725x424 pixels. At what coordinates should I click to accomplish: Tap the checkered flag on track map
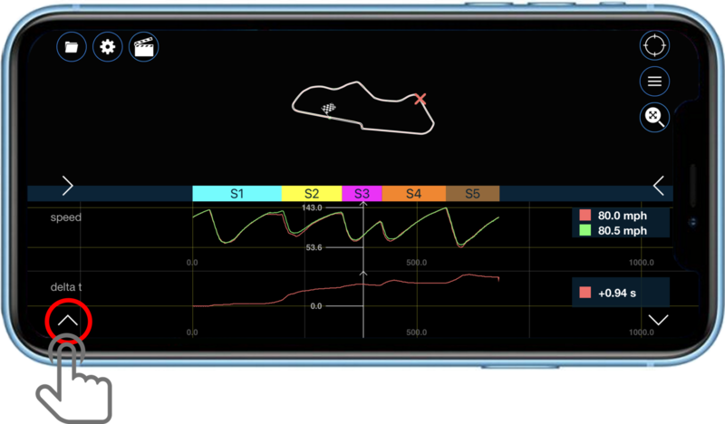(328, 109)
